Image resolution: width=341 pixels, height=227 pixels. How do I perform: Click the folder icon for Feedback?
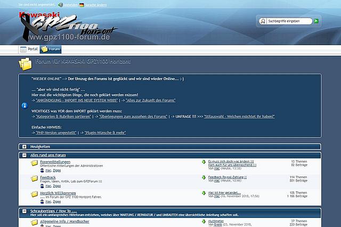point(34,179)
